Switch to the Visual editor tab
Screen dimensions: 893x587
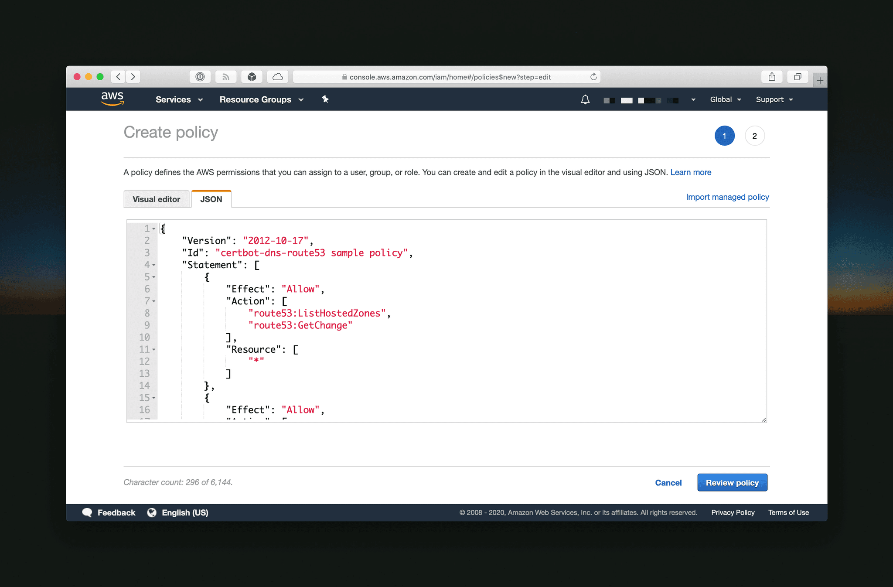click(x=157, y=199)
